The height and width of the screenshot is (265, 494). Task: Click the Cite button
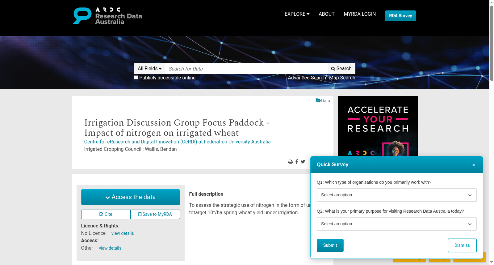106,214
